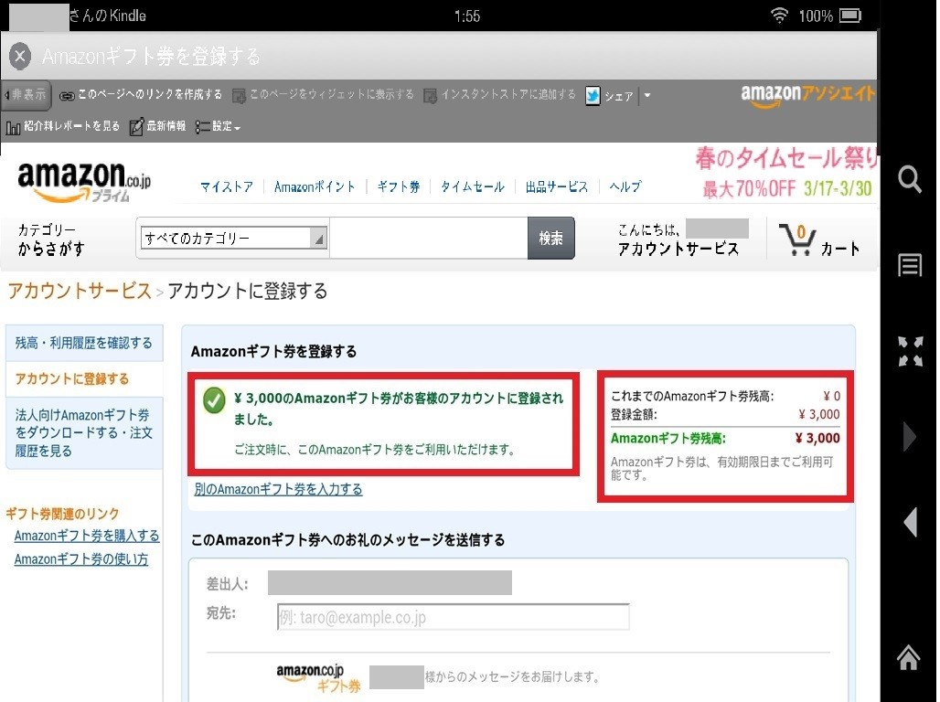940x702 pixels.
Task: Open 出品サービス menu link
Action: point(556,187)
